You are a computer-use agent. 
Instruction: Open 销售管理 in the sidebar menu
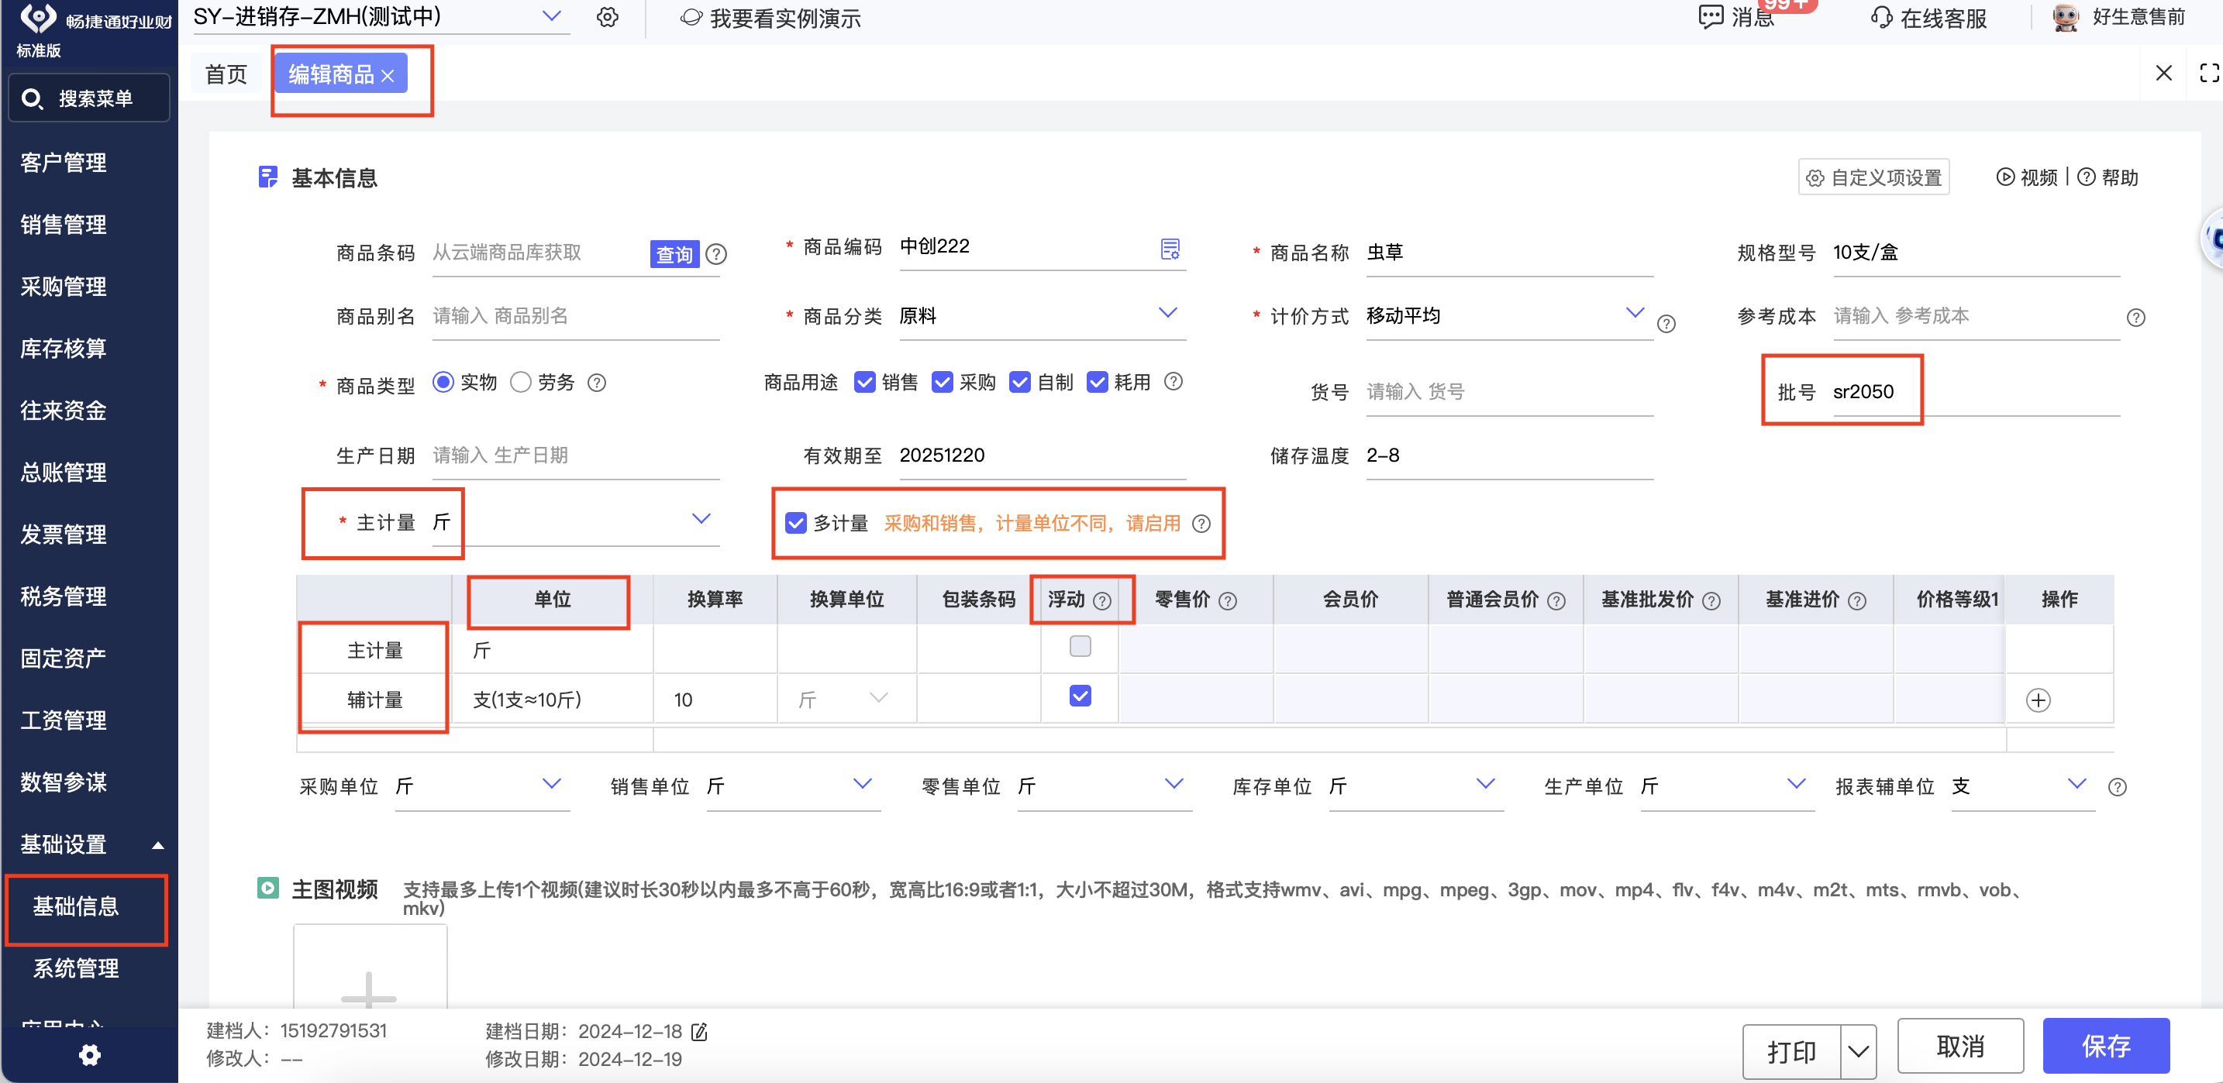64,224
